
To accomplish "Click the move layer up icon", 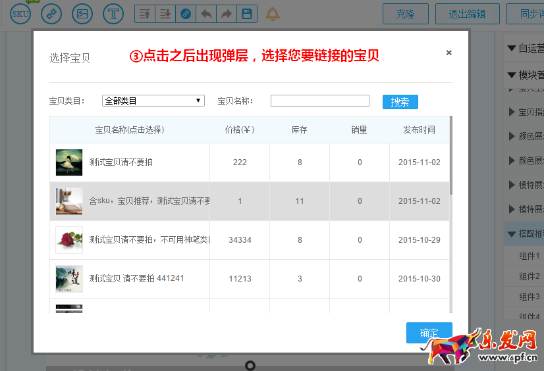I will point(145,13).
